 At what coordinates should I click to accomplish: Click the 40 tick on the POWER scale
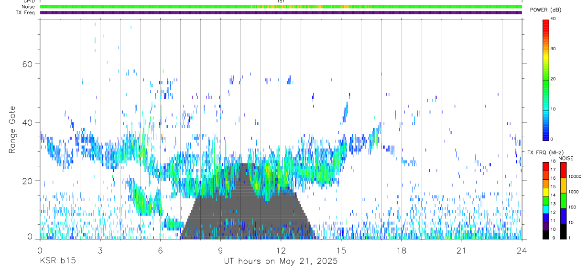pos(553,19)
